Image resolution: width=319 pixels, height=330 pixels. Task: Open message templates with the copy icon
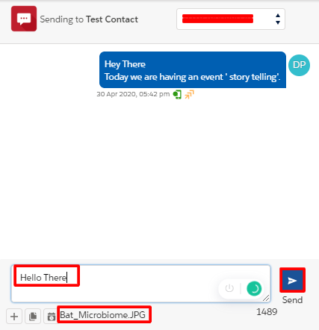33,317
